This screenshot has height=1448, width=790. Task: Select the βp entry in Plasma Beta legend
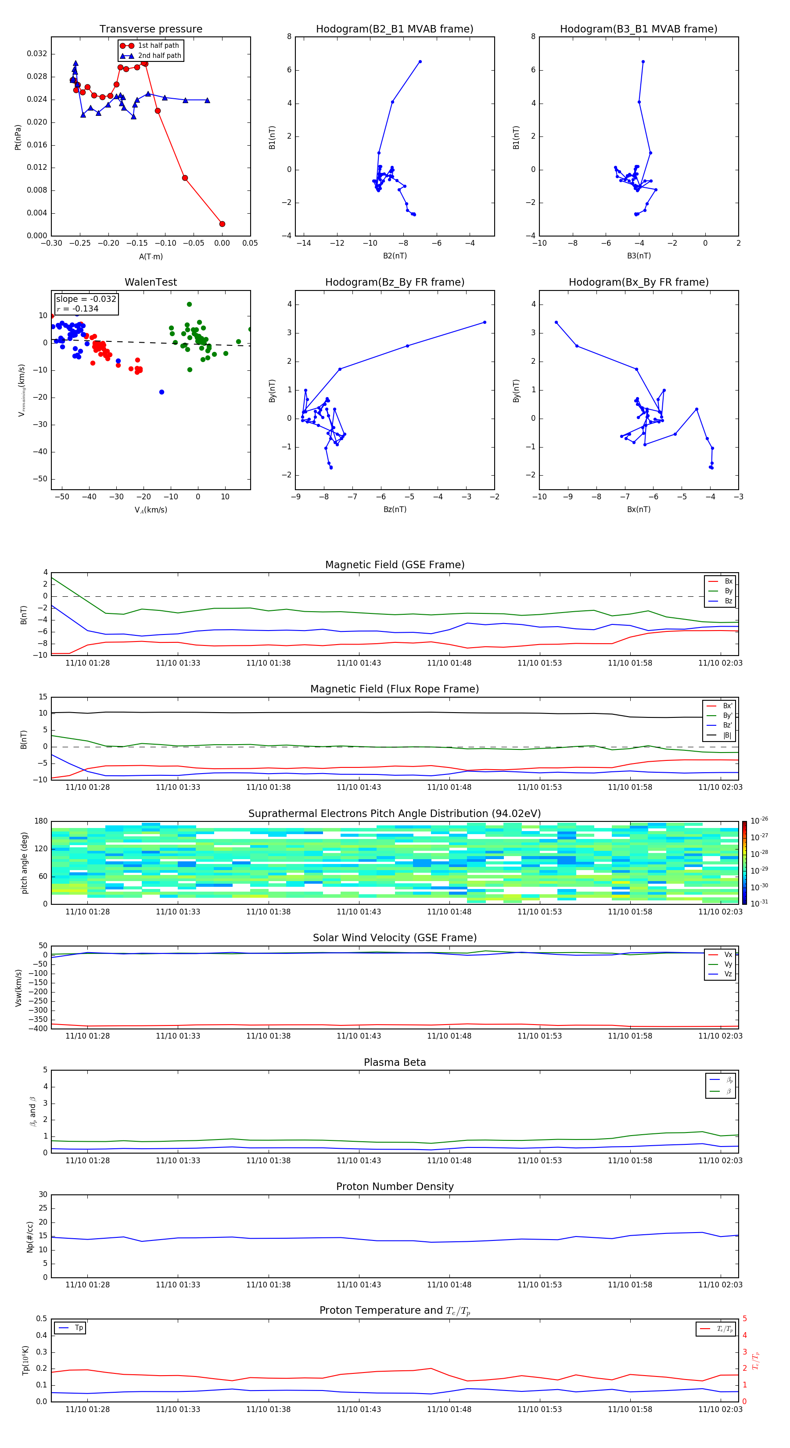pos(721,1080)
